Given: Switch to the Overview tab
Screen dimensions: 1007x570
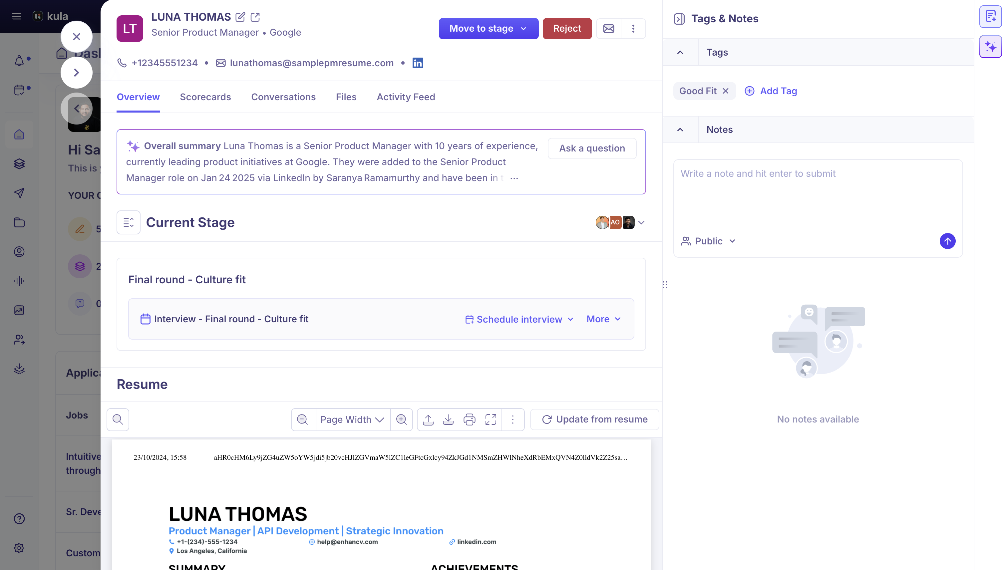Looking at the screenshot, I should point(138,97).
